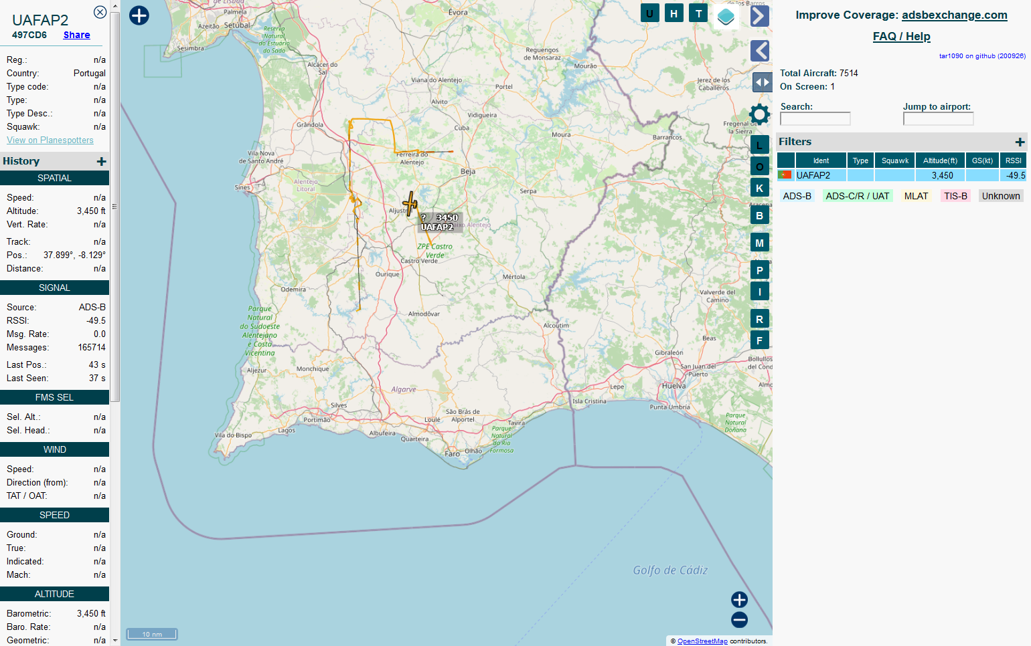Viewport: 1031px width, 646px height.
Task: Focus the Search input field
Action: point(815,118)
